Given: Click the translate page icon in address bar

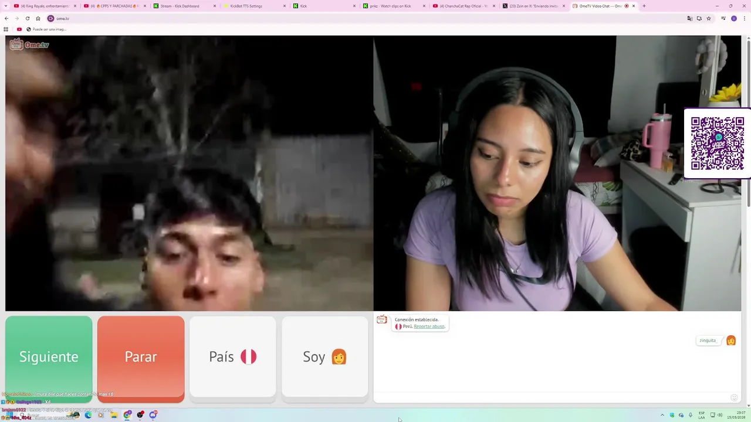Looking at the screenshot, I should tap(690, 18).
